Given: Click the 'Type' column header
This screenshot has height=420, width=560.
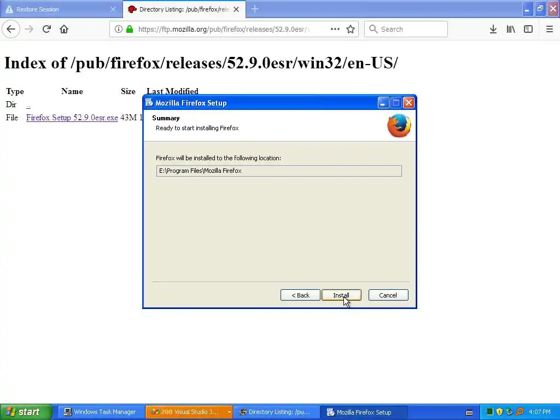Looking at the screenshot, I should [x=15, y=91].
